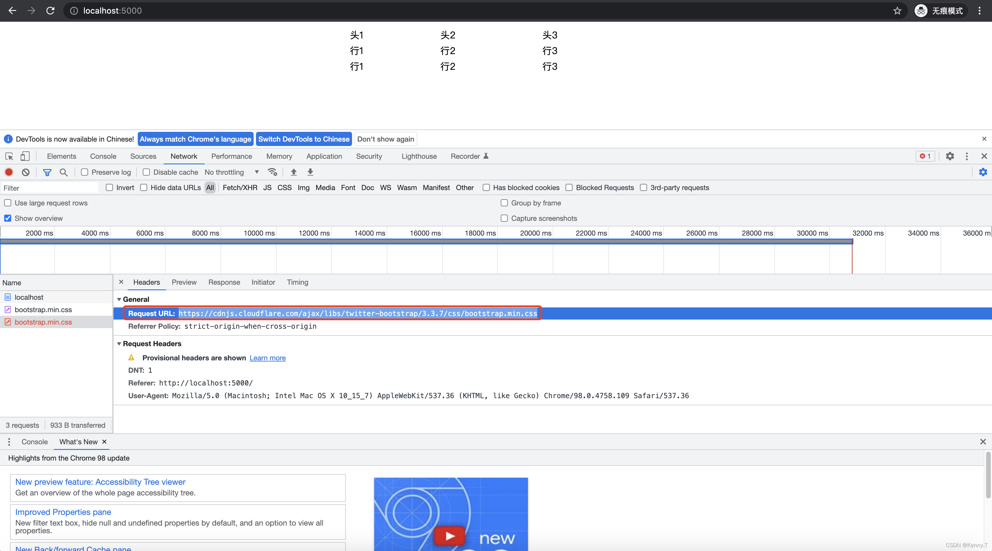Viewport: 992px width, 551px height.
Task: Uncheck the Show overview checkbox
Action: click(x=8, y=218)
